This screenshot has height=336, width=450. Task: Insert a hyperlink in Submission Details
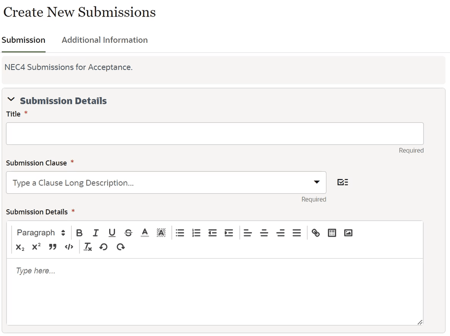click(316, 233)
